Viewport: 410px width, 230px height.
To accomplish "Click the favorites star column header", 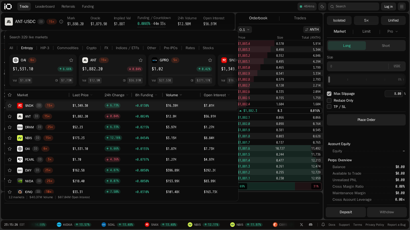I will (10, 95).
